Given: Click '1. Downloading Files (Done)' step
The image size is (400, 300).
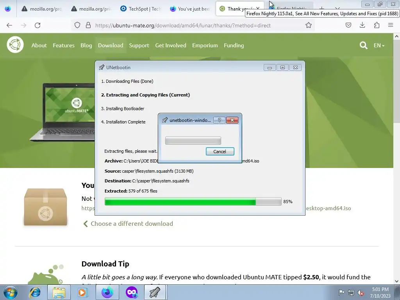Looking at the screenshot, I should pos(127,81).
